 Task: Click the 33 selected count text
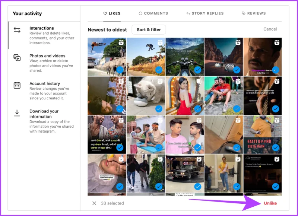point(112,203)
